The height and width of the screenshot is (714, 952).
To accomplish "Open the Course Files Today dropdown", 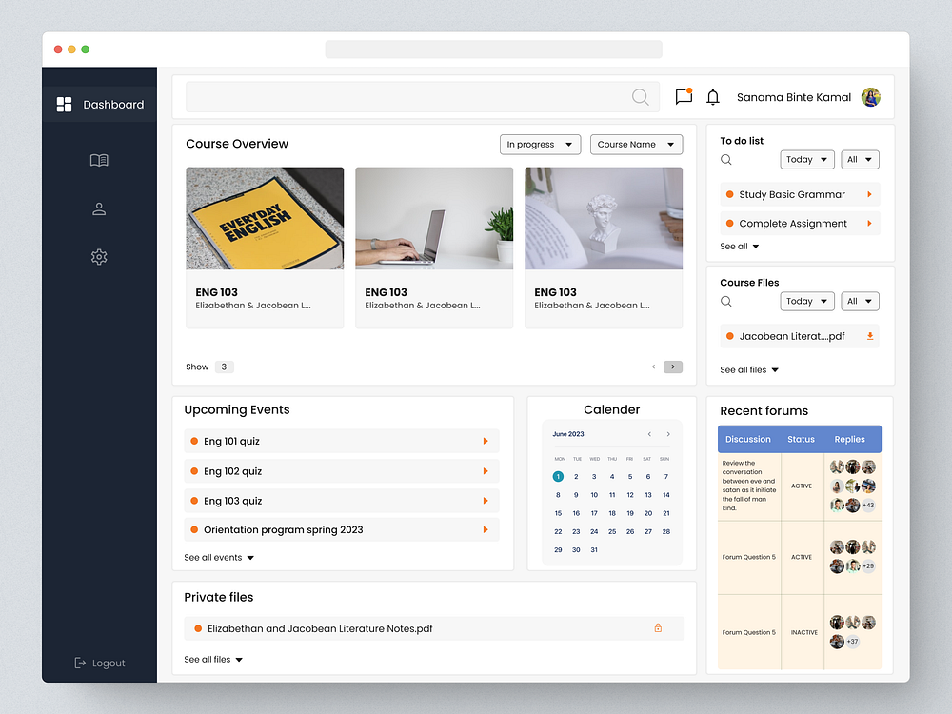I will pos(807,301).
